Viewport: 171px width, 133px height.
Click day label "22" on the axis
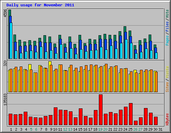[x=115, y=129]
